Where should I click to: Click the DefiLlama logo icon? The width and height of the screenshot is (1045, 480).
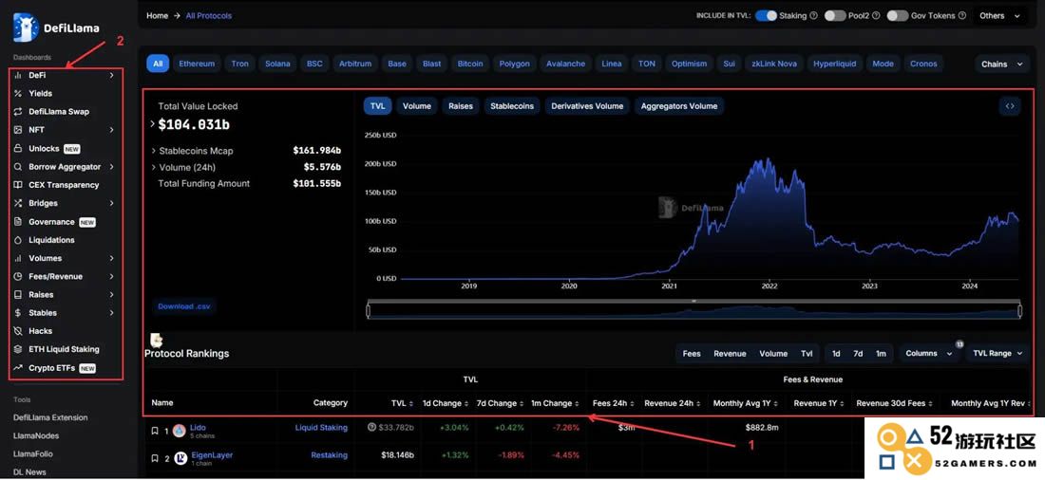tap(26, 28)
